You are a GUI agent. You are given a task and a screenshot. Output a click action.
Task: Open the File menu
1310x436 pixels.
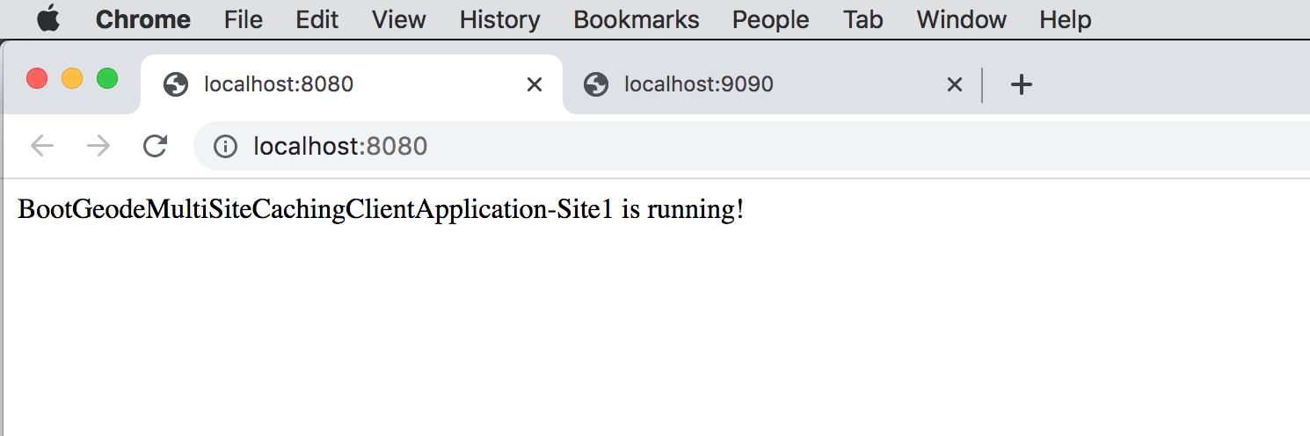pyautogui.click(x=243, y=19)
